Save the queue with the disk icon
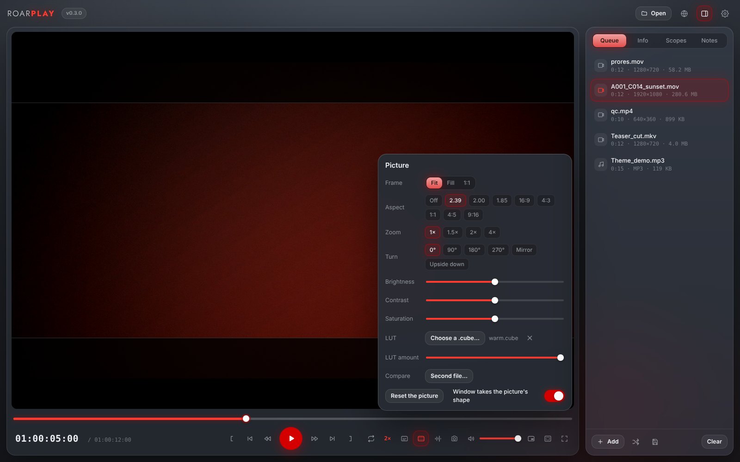The height and width of the screenshot is (462, 740). click(655, 442)
